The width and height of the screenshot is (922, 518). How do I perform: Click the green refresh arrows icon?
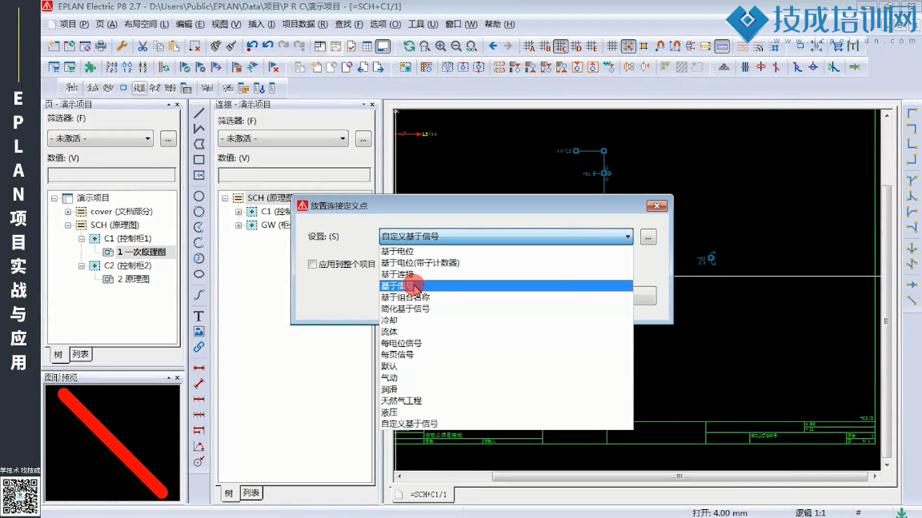coord(409,46)
